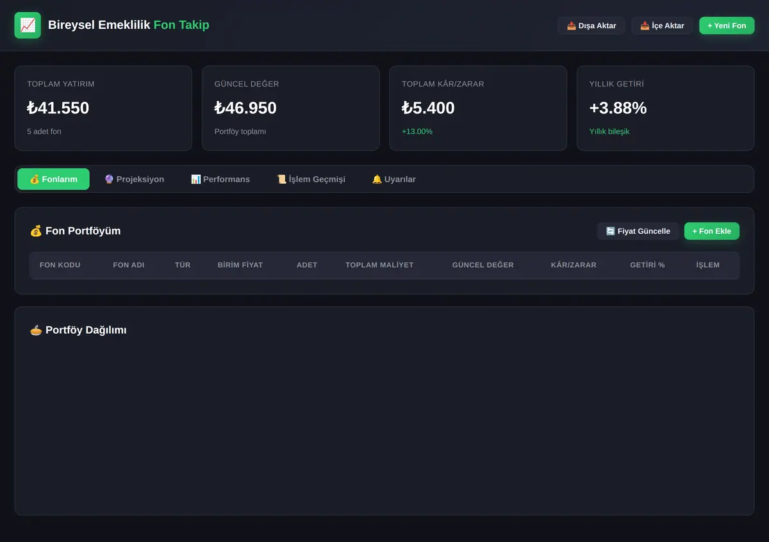Show the Uyarılar tab
Screen dimensions: 769x542
pos(394,179)
